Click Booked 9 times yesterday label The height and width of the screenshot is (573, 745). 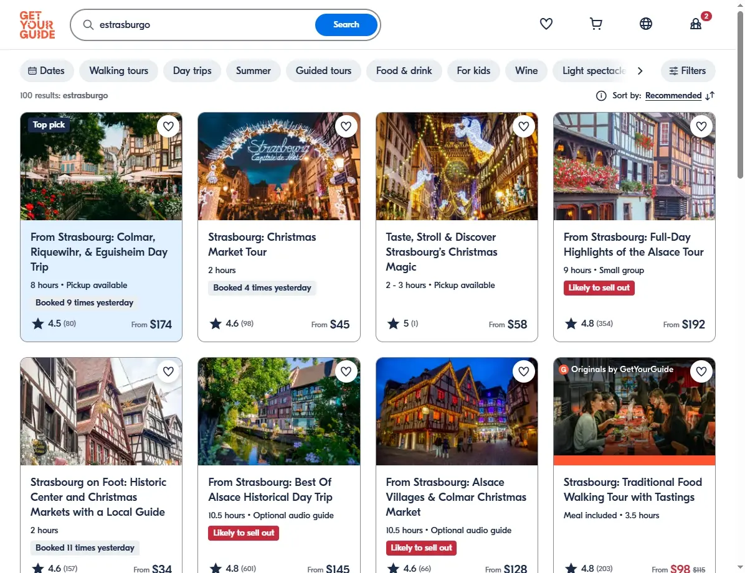(84, 303)
